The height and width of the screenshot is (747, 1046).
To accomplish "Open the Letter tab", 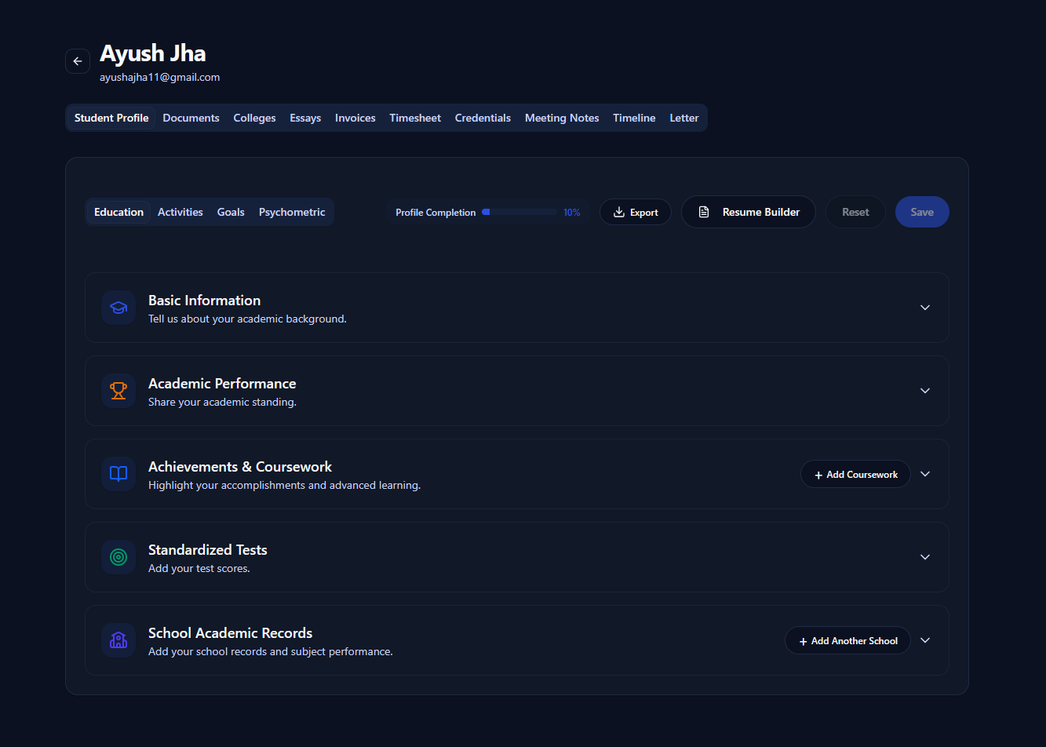I will [684, 118].
